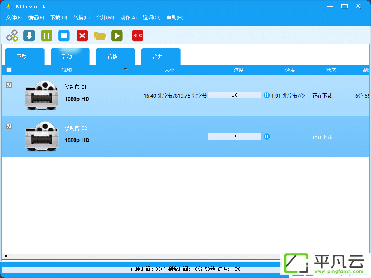The width and height of the screenshot is (371, 278).
Task: Click the horizontal scrollbar left arrow
Action: click(6, 256)
